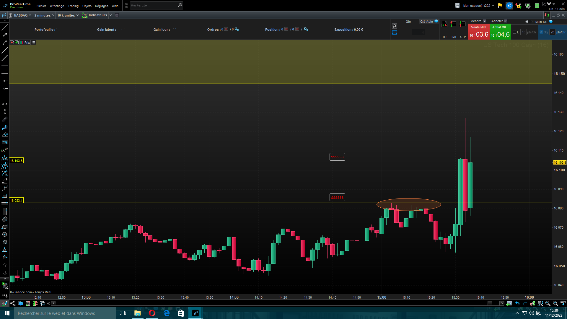Expand the 2 minutes timeframe dropdown
The image size is (567, 319).
tap(44, 15)
